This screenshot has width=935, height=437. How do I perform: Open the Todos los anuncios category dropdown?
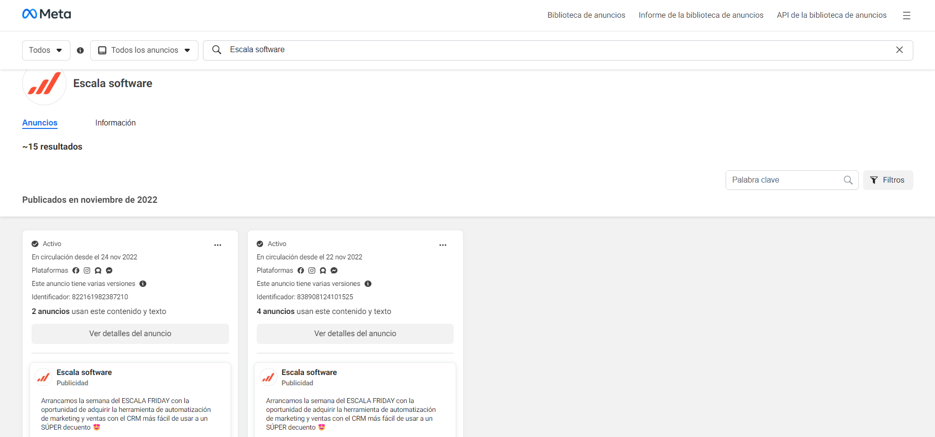click(144, 50)
